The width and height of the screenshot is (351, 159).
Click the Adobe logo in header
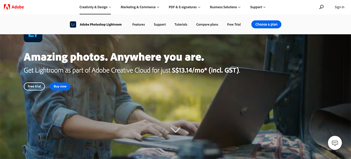click(x=14, y=7)
